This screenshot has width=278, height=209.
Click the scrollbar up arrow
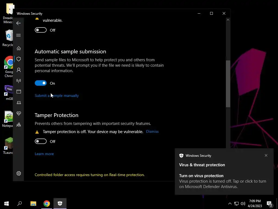228,20
